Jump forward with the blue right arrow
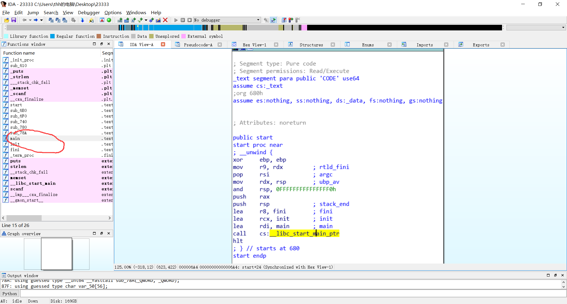Image resolution: width=567 pixels, height=304 pixels. [36, 20]
